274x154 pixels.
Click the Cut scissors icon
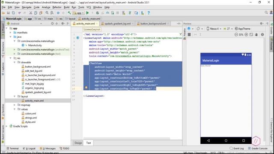click(x=30, y=13)
